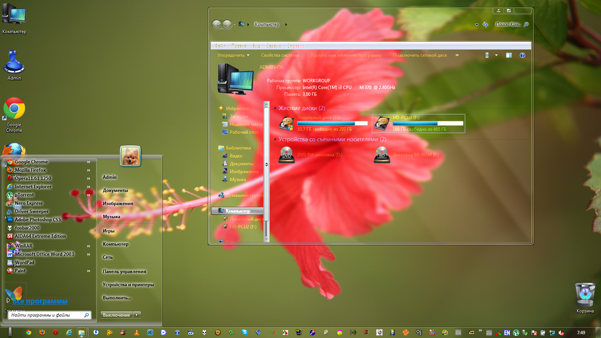Open Панель управления from the Start menu
Screen dimensions: 601x338
(x=124, y=272)
